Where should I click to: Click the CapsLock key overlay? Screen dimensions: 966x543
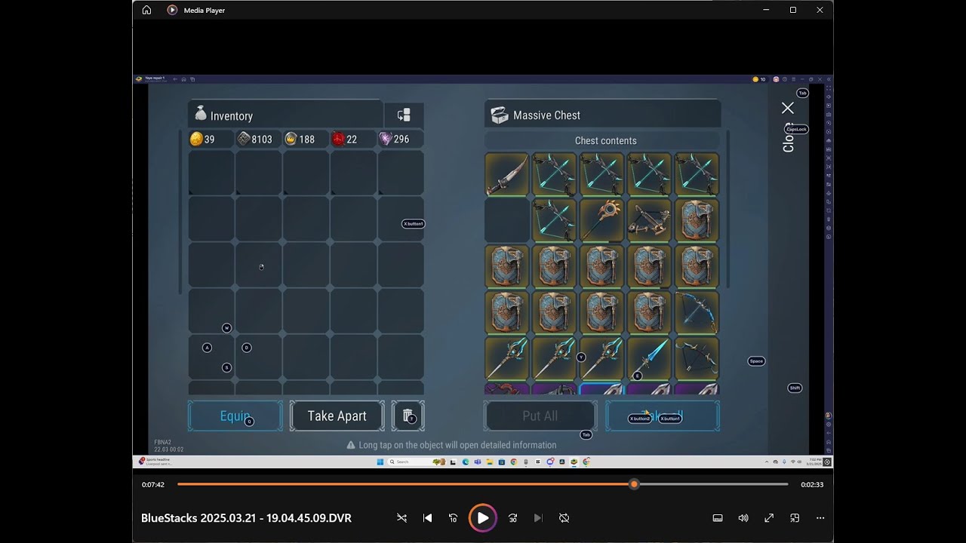(796, 129)
